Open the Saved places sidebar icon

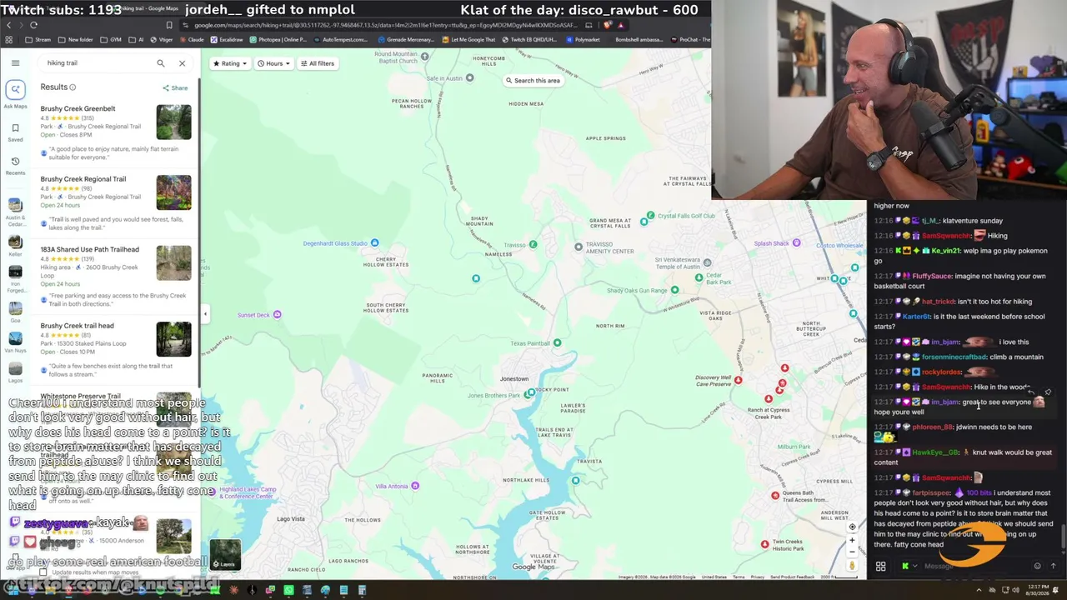click(x=15, y=132)
